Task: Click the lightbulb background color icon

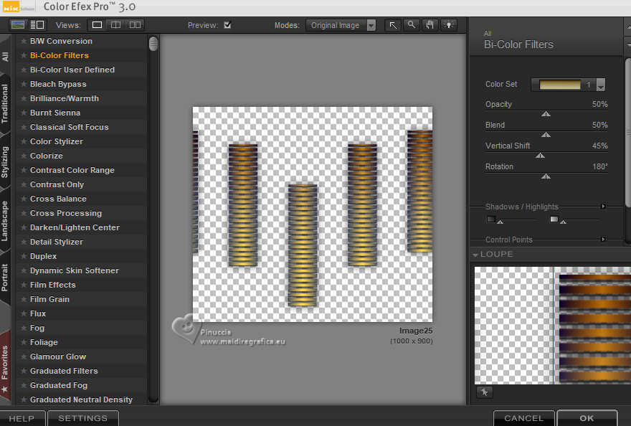Action: click(x=449, y=25)
